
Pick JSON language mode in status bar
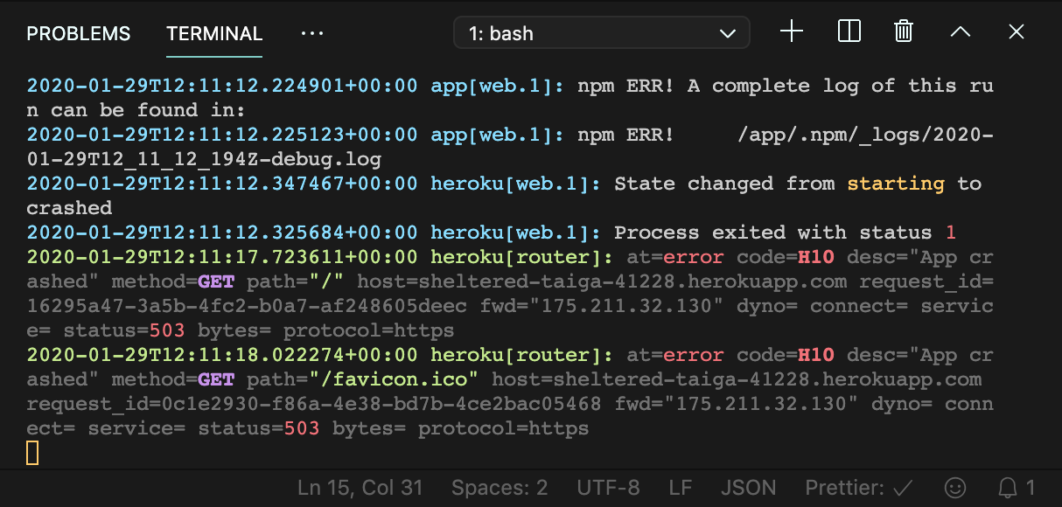pos(749,488)
